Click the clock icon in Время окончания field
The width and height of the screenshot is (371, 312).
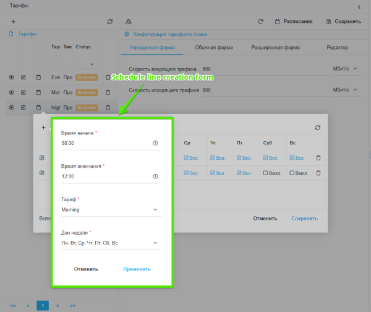pyautogui.click(x=155, y=176)
